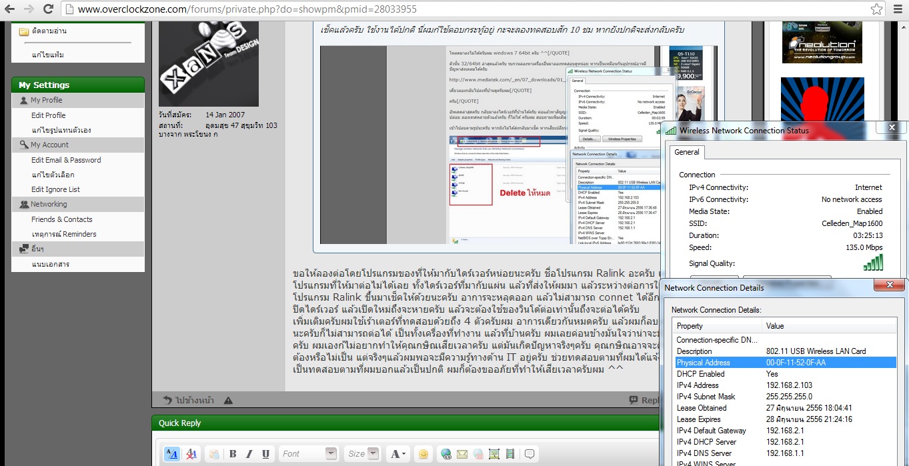Click the ไปข้างหน้า forward message link
909x466 pixels.
[x=189, y=400]
